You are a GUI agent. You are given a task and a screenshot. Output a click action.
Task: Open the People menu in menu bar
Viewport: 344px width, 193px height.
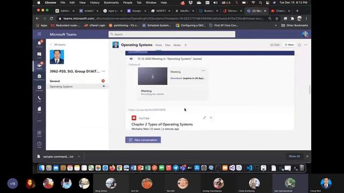(x=127, y=3)
